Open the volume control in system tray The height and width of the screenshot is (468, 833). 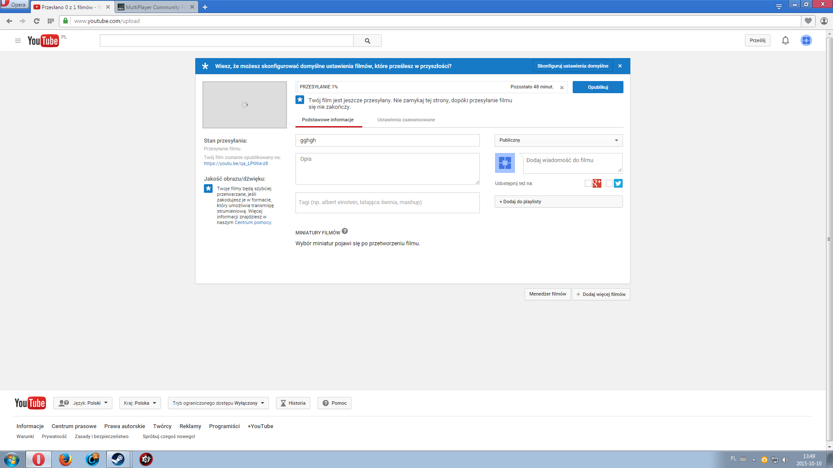[785, 460]
